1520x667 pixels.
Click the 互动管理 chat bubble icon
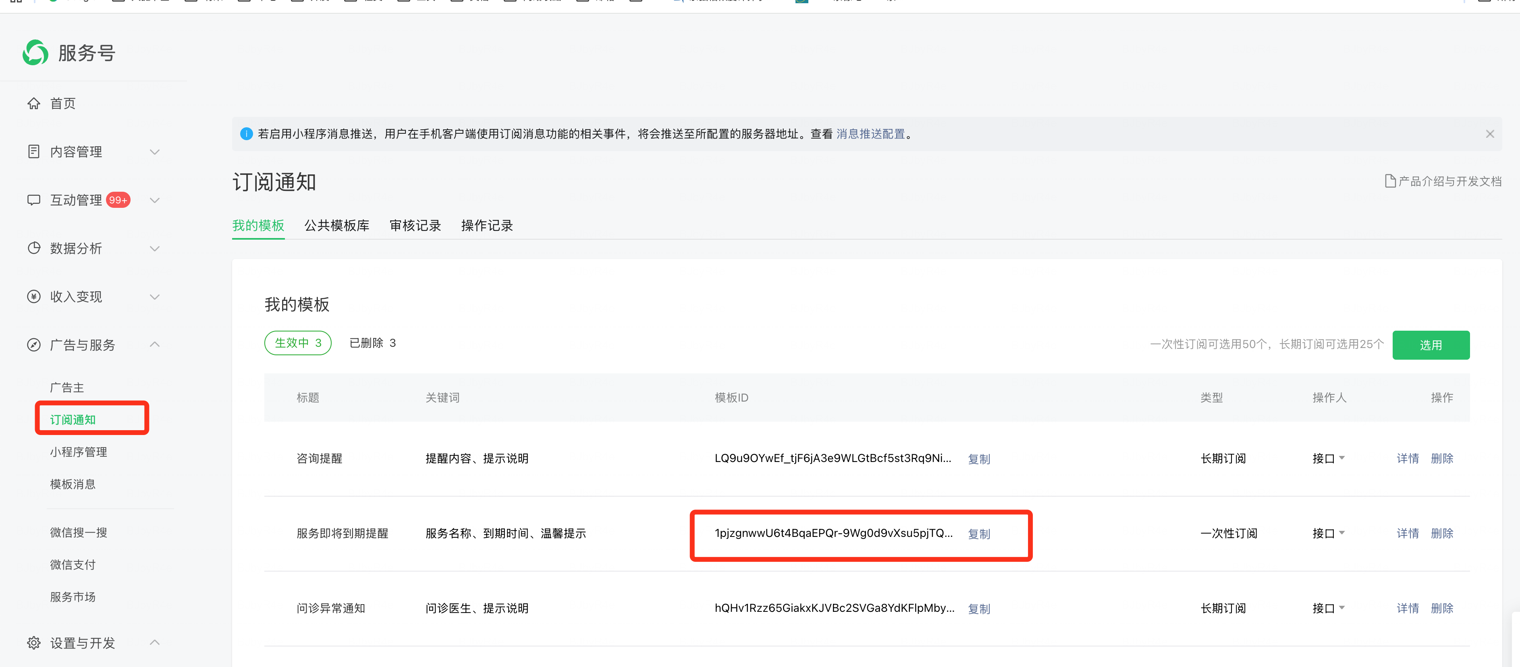coord(33,200)
